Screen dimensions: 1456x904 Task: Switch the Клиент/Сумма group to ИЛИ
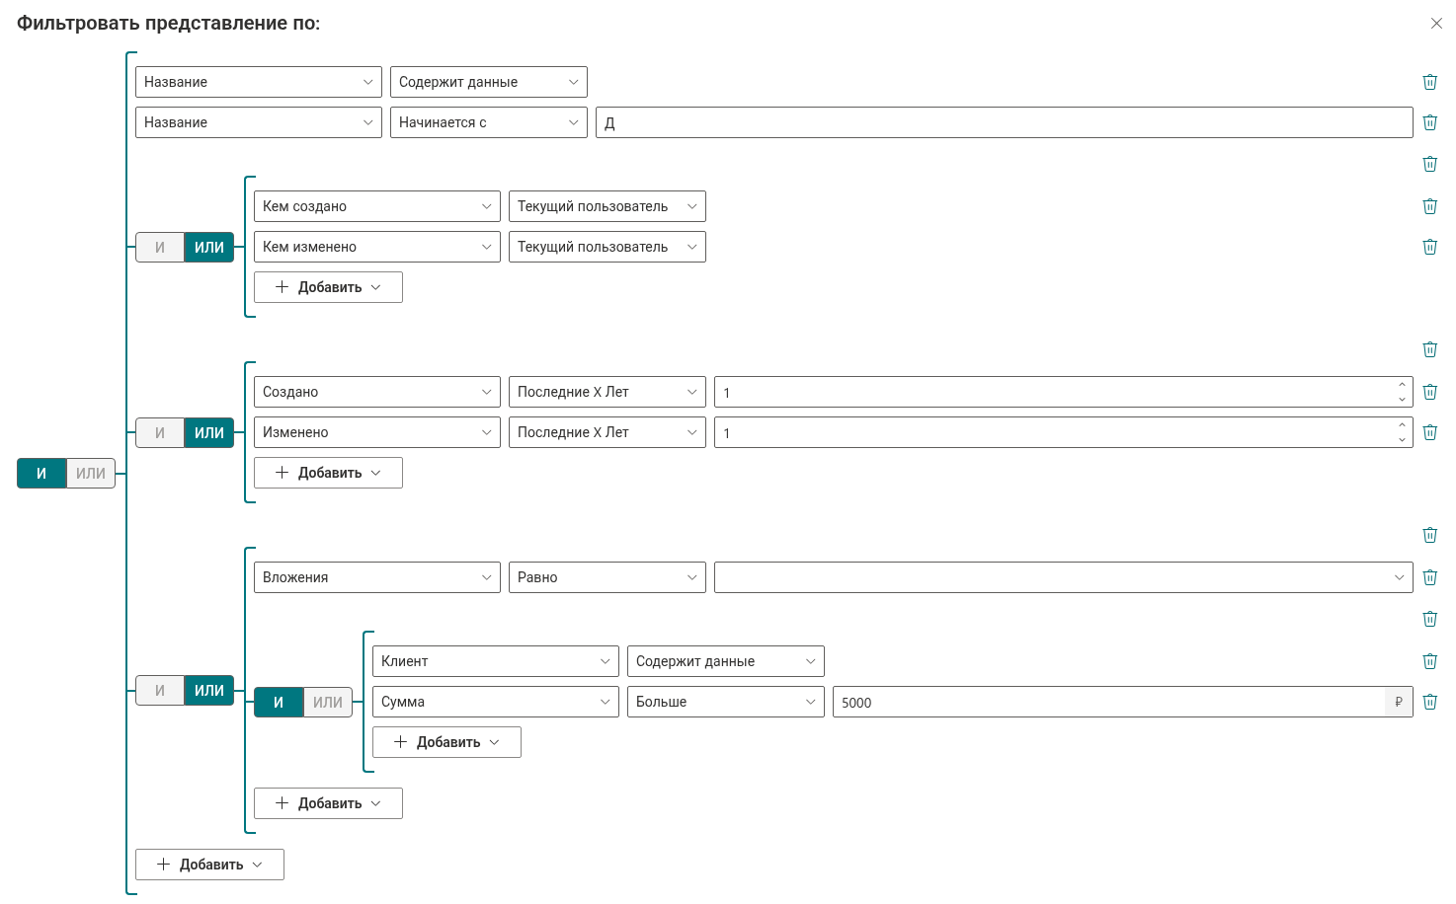point(328,703)
